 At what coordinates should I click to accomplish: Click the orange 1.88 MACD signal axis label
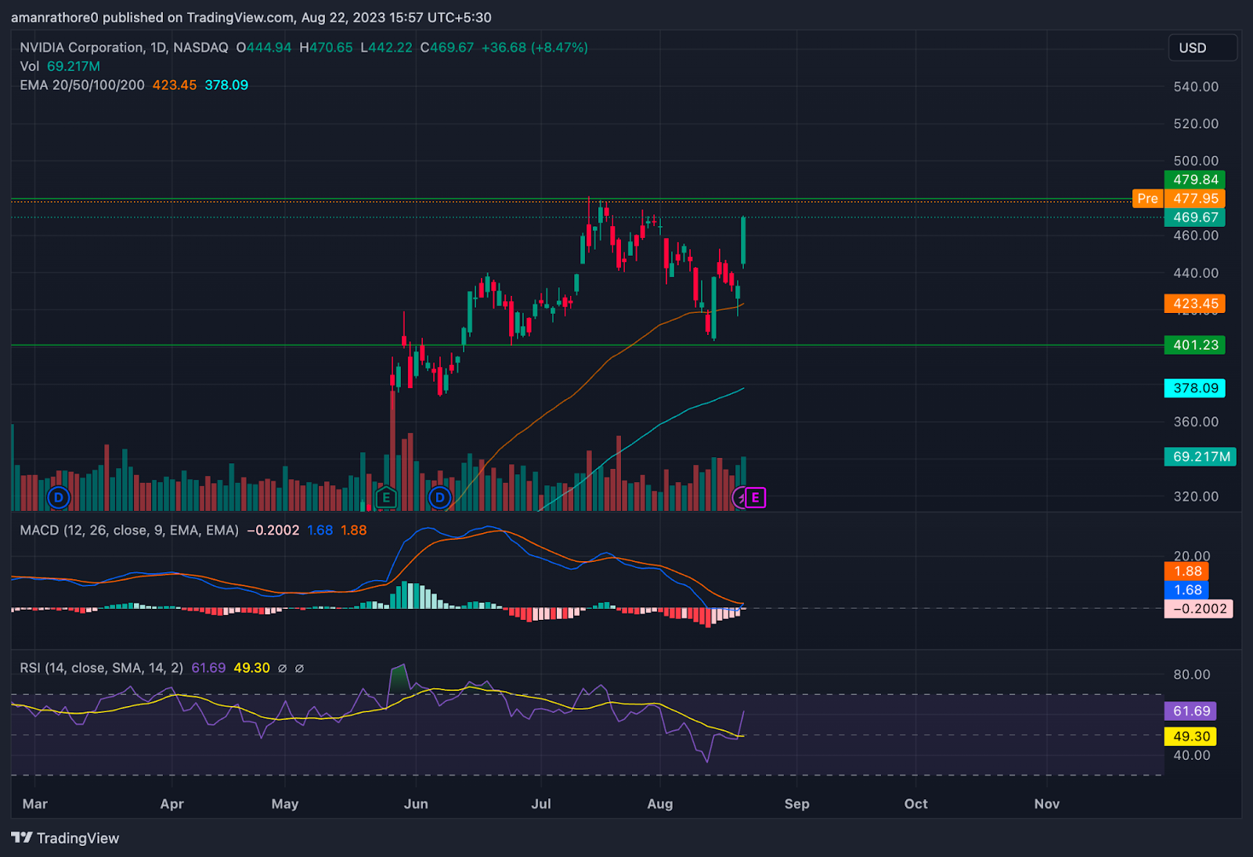1187,571
